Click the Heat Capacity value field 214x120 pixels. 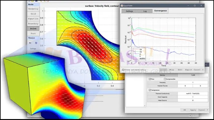click(x=193, y=97)
